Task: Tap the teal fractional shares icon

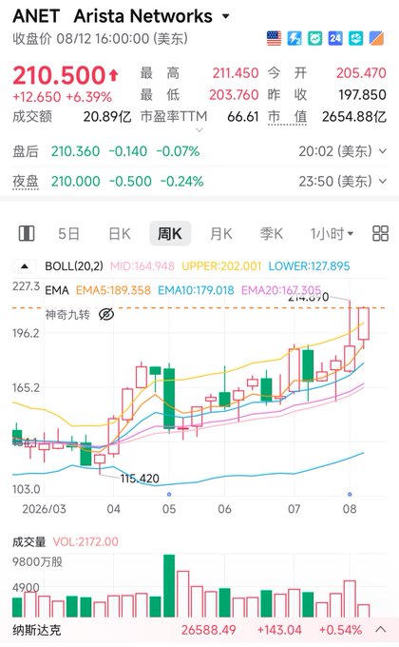Action: pos(355,38)
